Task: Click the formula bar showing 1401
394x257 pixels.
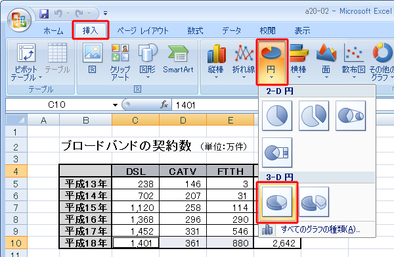Action: click(215, 105)
